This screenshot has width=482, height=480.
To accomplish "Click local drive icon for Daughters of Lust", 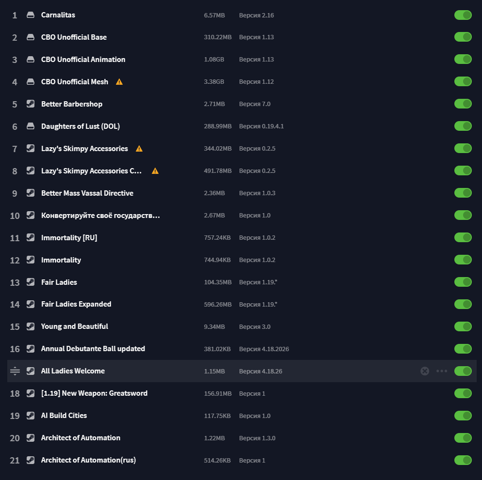I will coord(31,126).
